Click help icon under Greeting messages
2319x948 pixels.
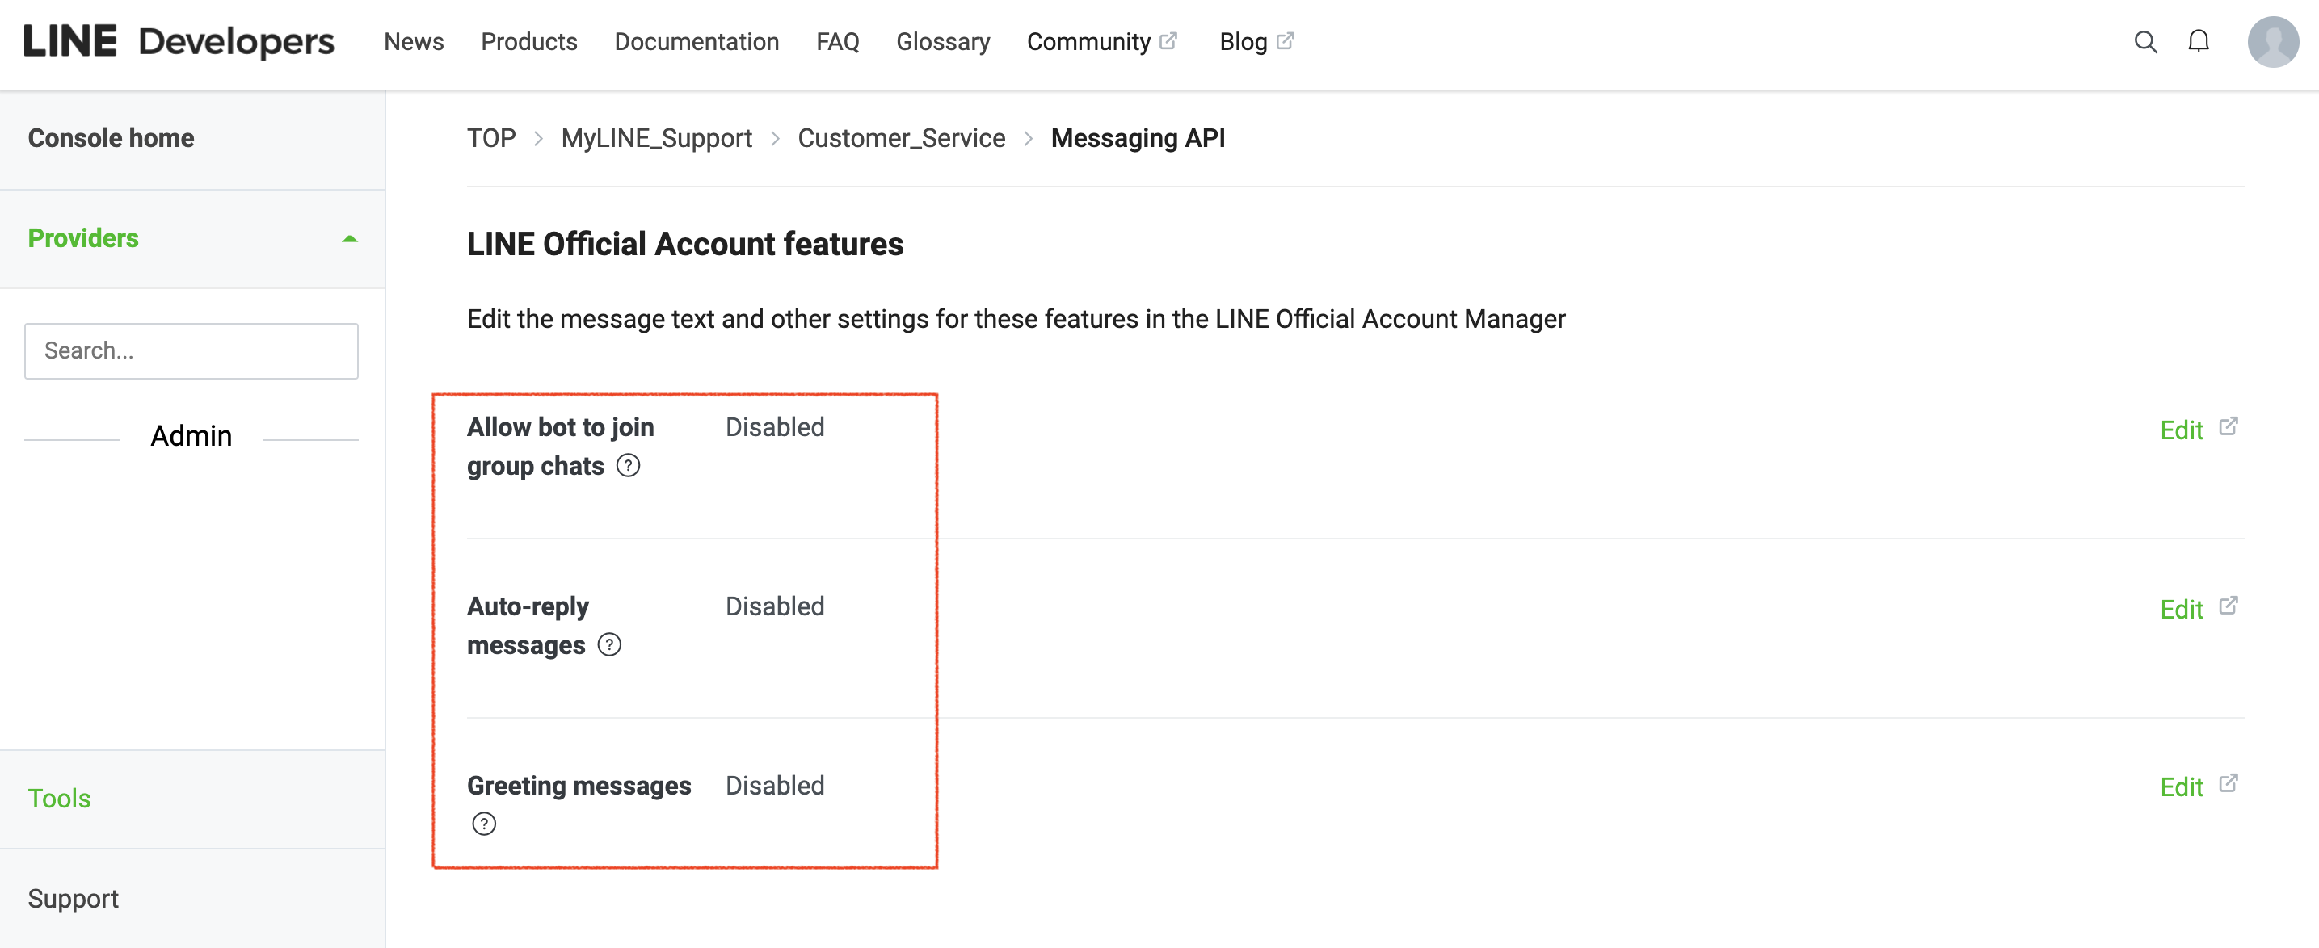click(x=483, y=824)
